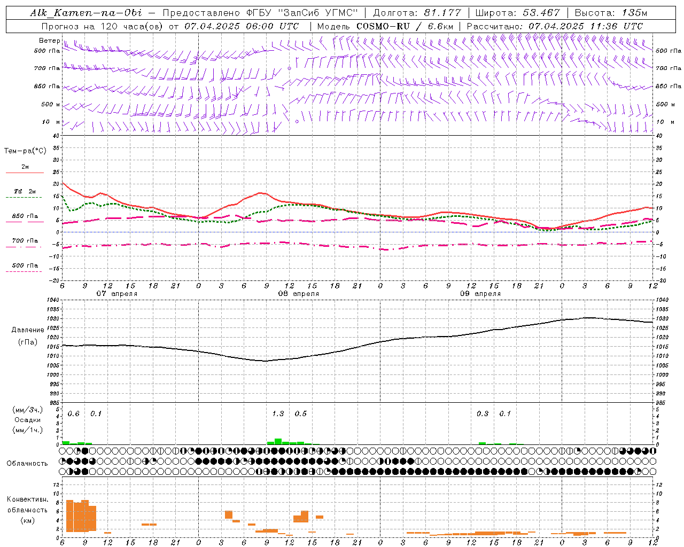Click the date label 08 апреля

298,294
